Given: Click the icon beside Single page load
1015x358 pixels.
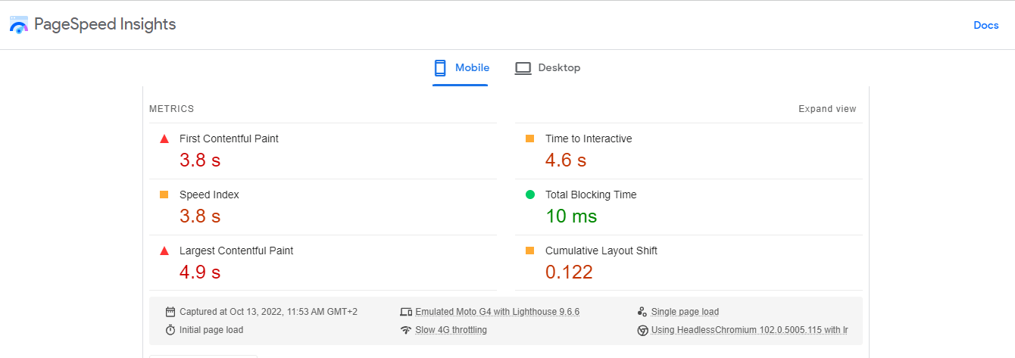Looking at the screenshot, I should (642, 312).
